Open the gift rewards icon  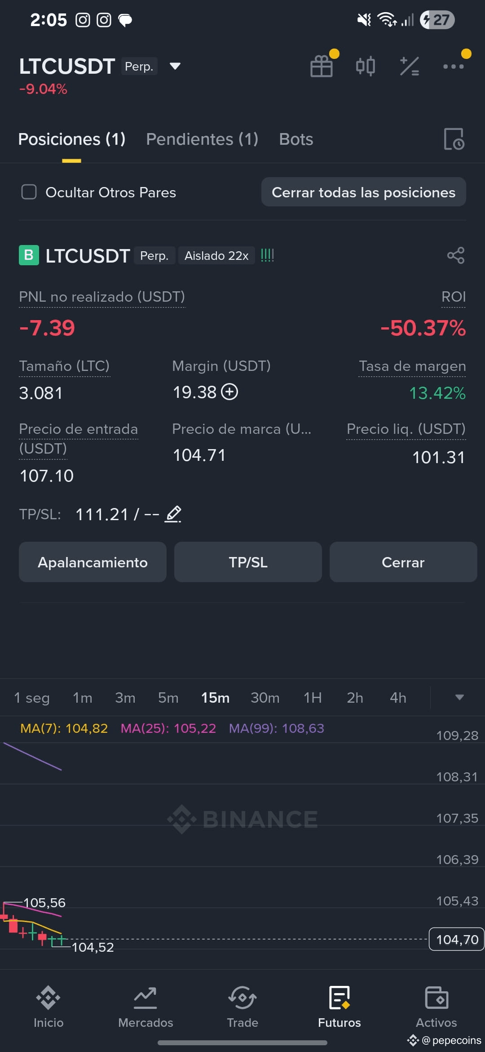(x=322, y=67)
